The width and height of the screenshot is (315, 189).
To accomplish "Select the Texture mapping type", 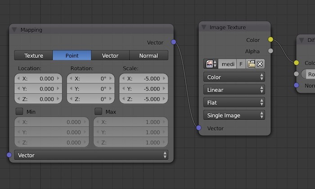I will (34, 56).
